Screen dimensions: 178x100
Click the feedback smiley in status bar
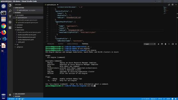pos(172,99)
